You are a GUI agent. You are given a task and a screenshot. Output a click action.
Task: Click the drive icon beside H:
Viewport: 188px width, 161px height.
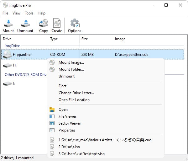tap(7, 66)
